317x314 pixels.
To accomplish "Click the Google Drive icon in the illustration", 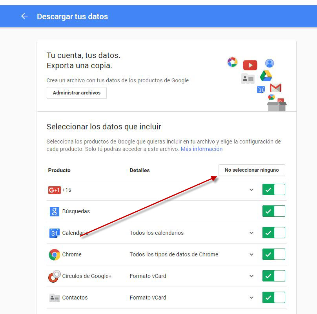I will click(266, 76).
